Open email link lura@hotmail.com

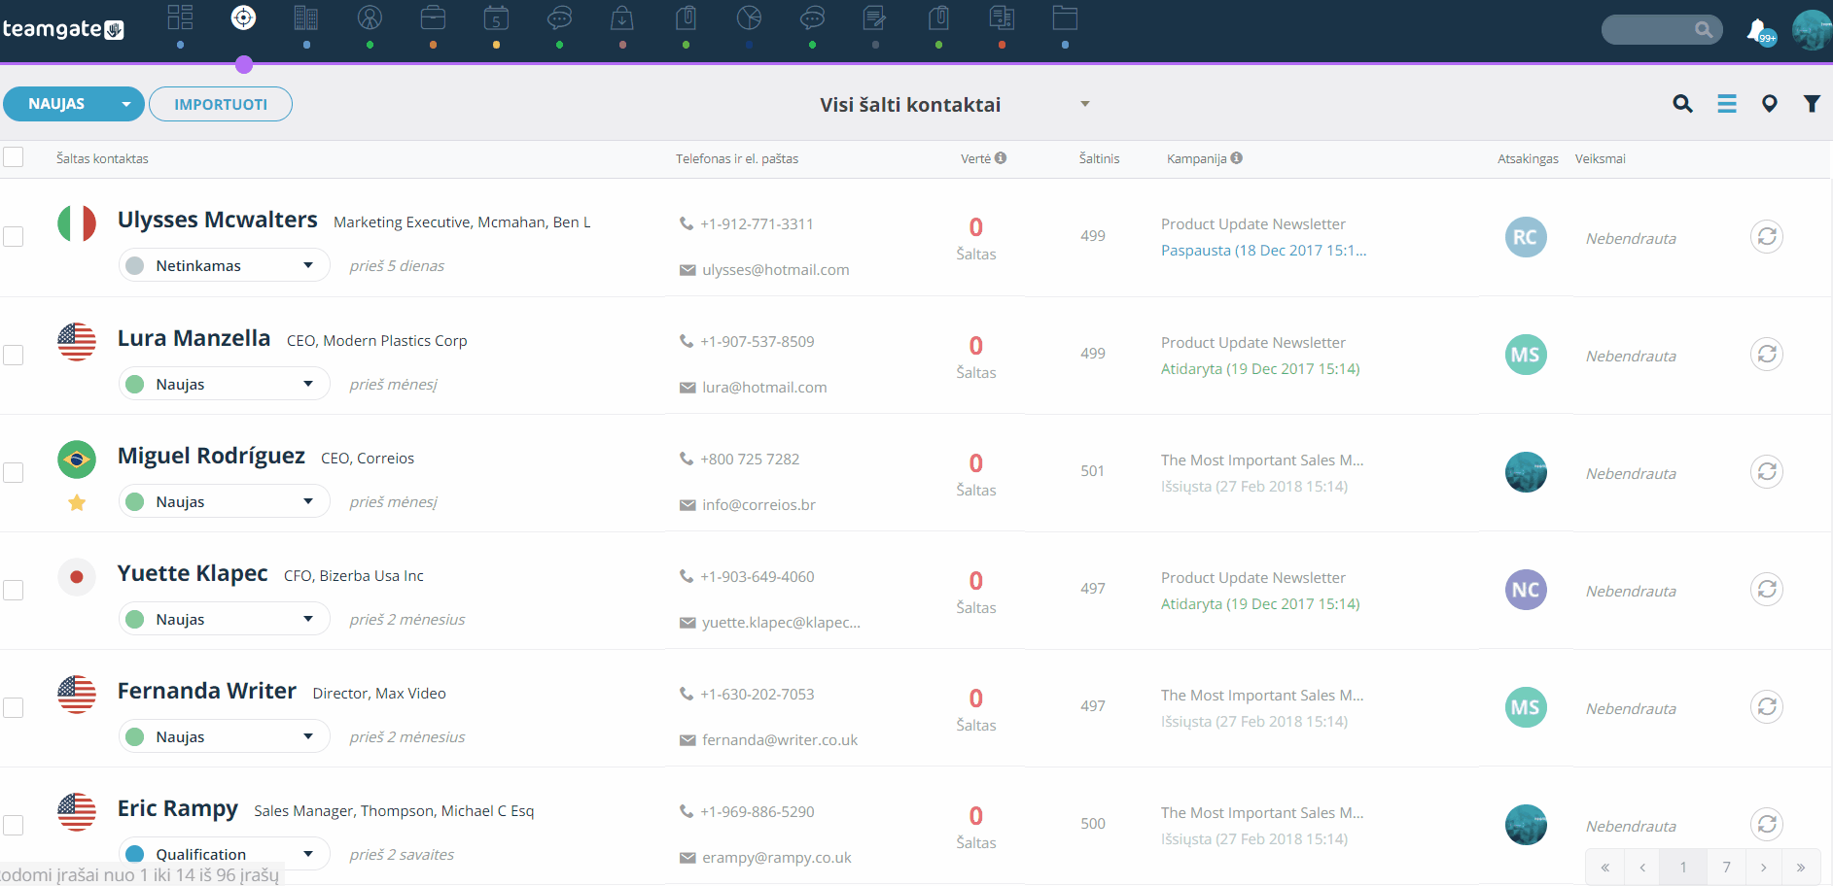(x=764, y=388)
